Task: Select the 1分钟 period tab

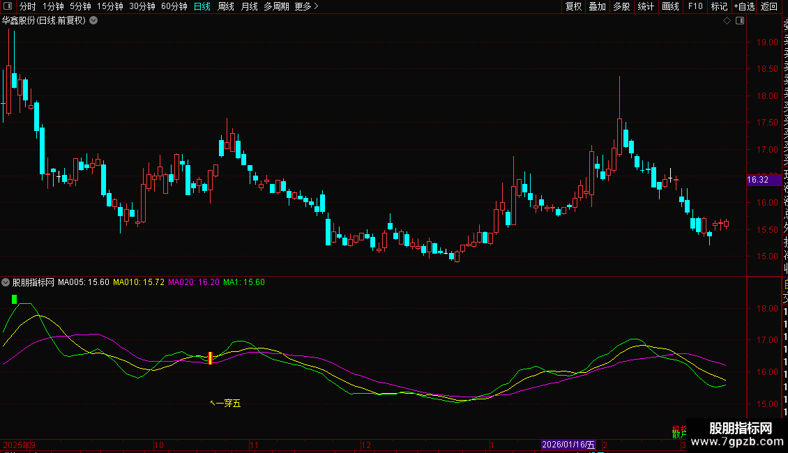Action: (x=53, y=6)
